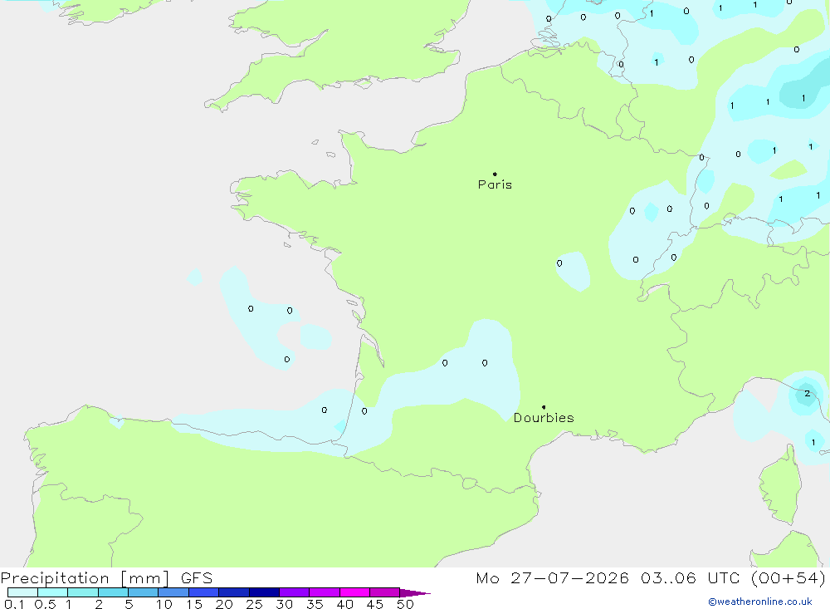Viewport: 830px width, 609px height.
Task: Pick the 35–40 mm violet legend swatch
Action: [x=325, y=592]
